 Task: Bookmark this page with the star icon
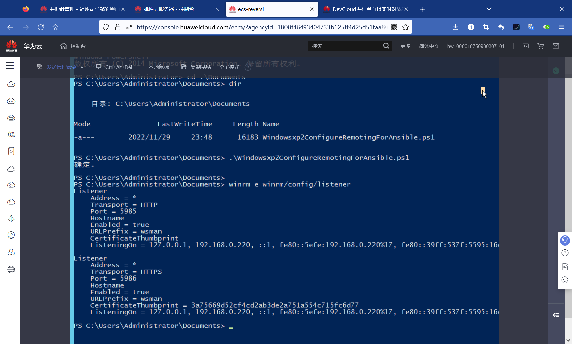tap(406, 27)
